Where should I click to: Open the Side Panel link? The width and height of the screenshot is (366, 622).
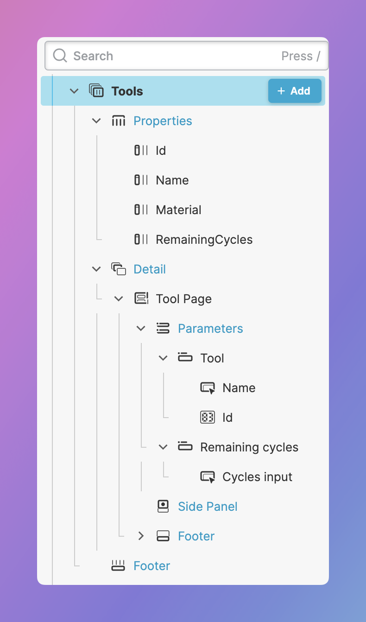(208, 507)
